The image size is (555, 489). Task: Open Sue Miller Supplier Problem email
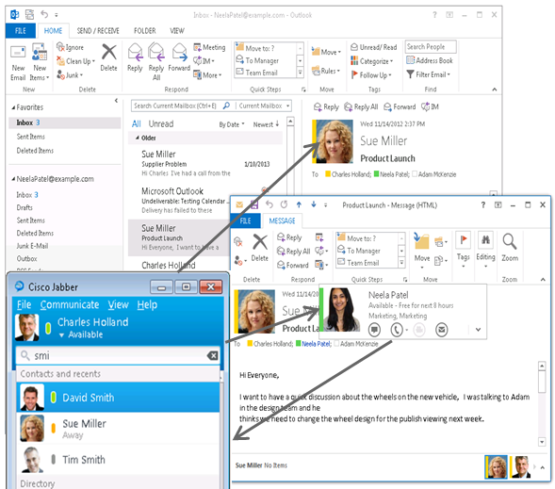click(x=205, y=164)
